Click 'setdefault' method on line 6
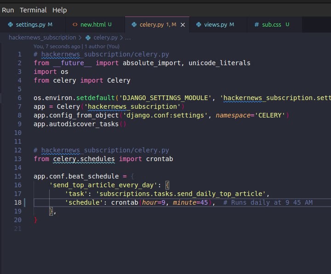The width and height of the screenshot is (331, 274). [x=96, y=98]
